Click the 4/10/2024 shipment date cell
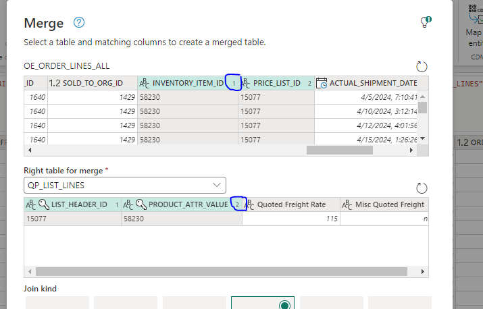Image resolution: width=483 pixels, height=309 pixels. tap(365, 111)
